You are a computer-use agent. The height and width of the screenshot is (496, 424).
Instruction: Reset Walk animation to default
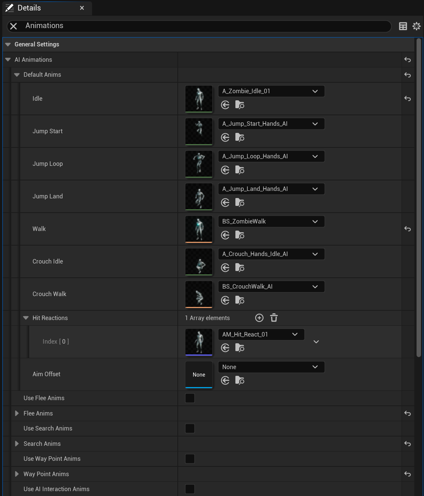408,229
